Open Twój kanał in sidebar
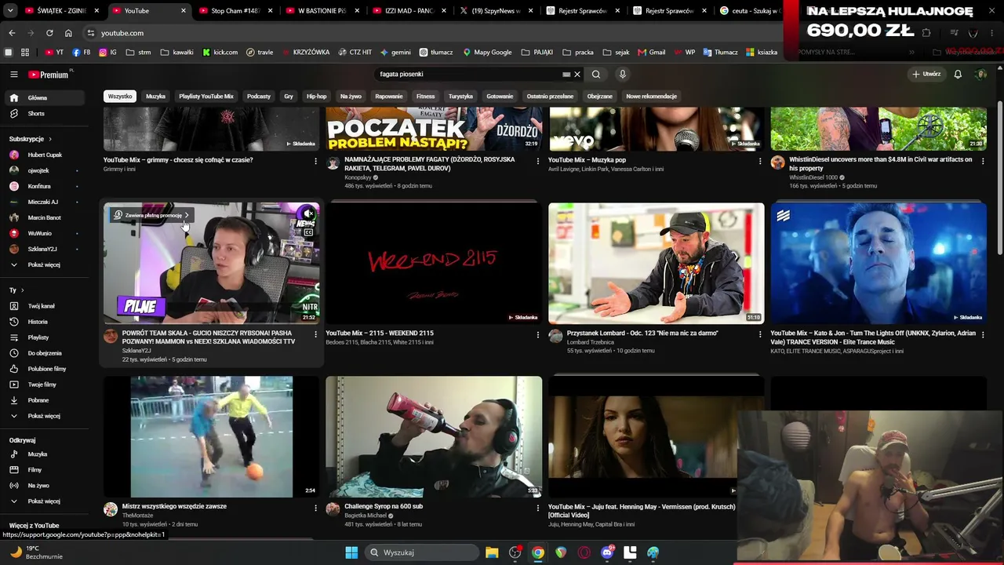This screenshot has width=1004, height=565. [x=44, y=306]
